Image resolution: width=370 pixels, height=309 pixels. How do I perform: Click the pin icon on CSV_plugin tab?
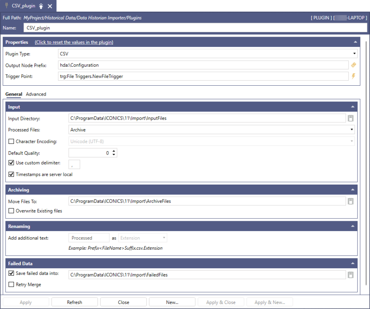pos(41,6)
